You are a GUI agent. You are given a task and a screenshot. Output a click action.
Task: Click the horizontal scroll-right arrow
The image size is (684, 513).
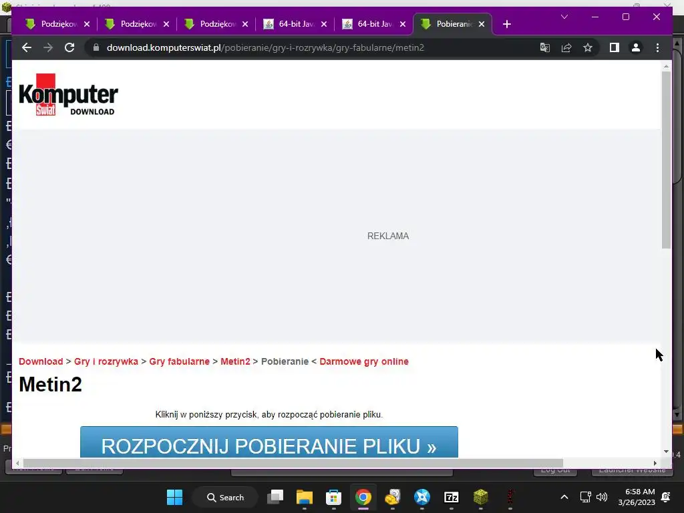[655, 463]
